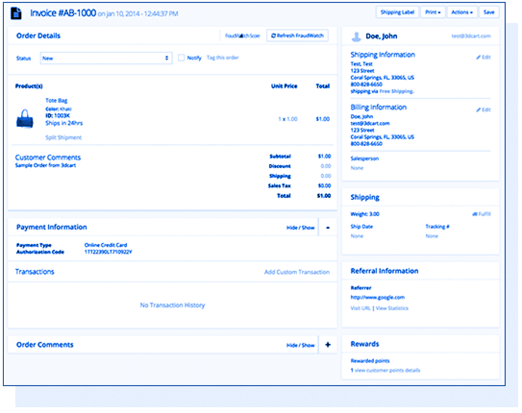Edit the Shipping Information
Screen dimensions: 522x413
[x=484, y=57]
